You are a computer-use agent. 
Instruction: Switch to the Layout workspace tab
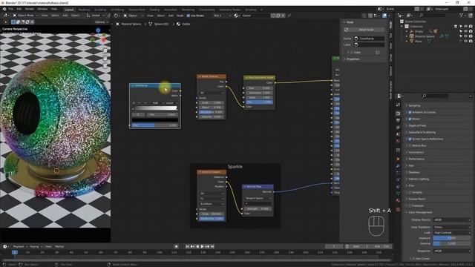pos(69,10)
